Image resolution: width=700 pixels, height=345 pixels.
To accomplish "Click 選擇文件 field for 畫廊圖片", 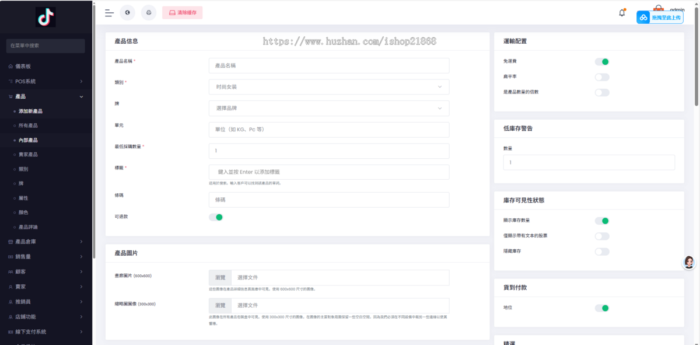I will [x=341, y=277].
